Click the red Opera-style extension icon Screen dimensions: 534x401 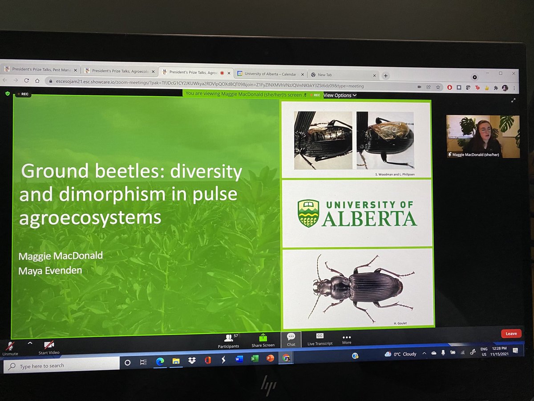click(x=450, y=87)
